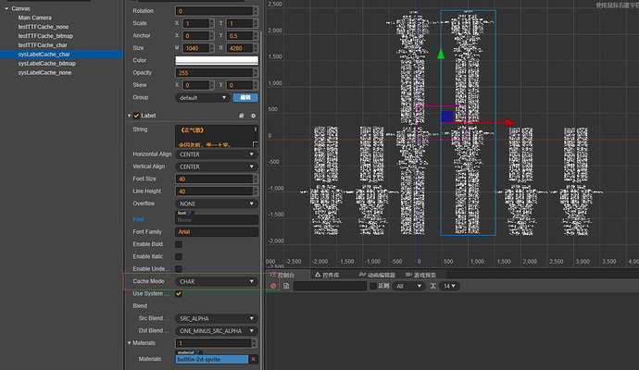639x370 pixels.
Task: Enable the Italic checkbox
Action: tap(179, 256)
